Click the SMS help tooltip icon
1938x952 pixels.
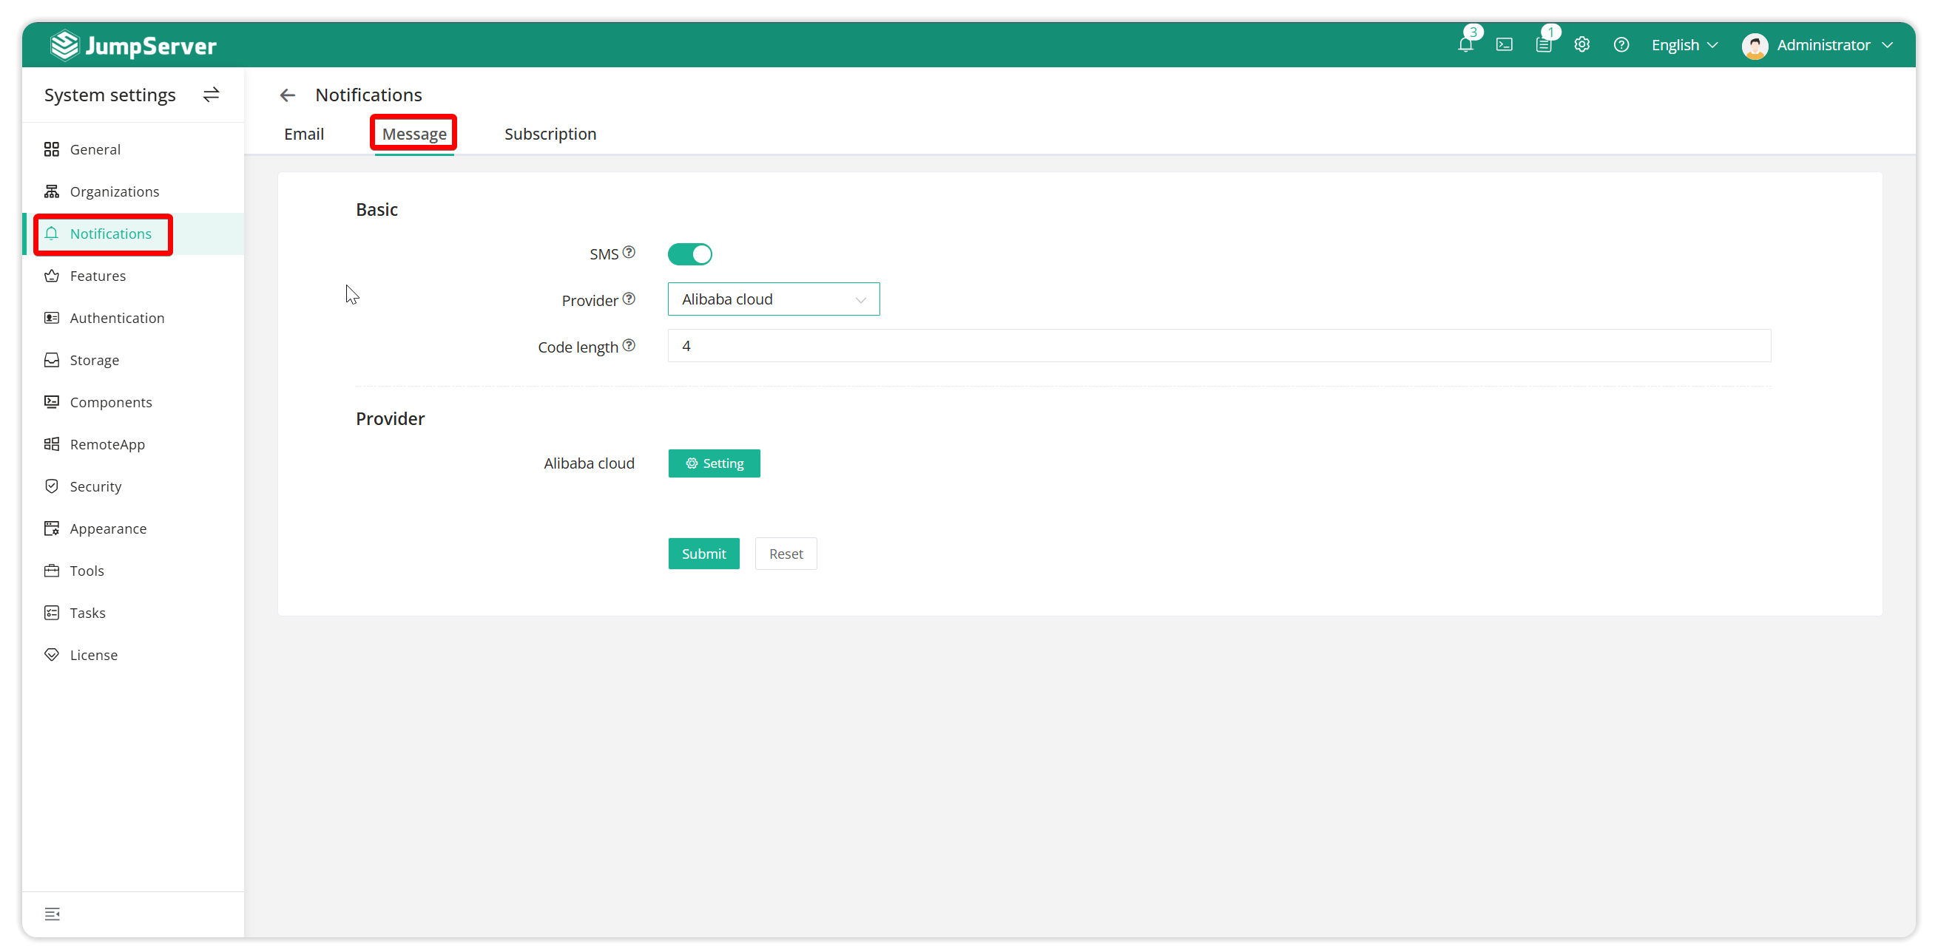pyautogui.click(x=629, y=252)
